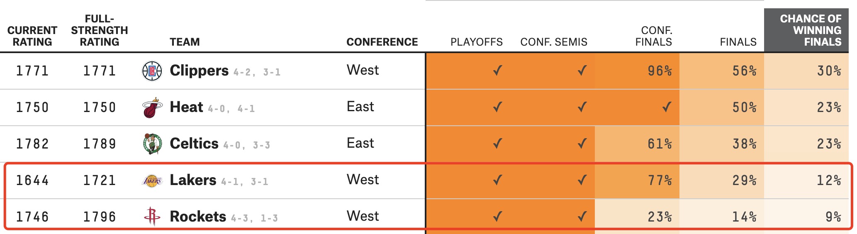Click the Clippers team logo

[x=152, y=71]
